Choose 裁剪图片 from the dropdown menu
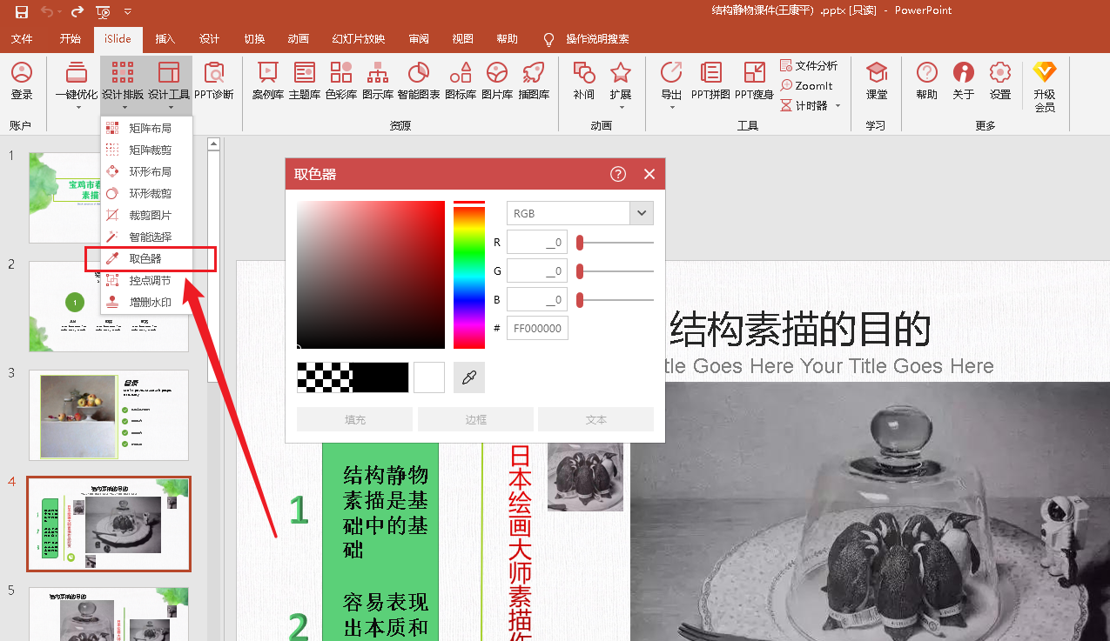Viewport: 1110px width, 641px height. coord(146,215)
